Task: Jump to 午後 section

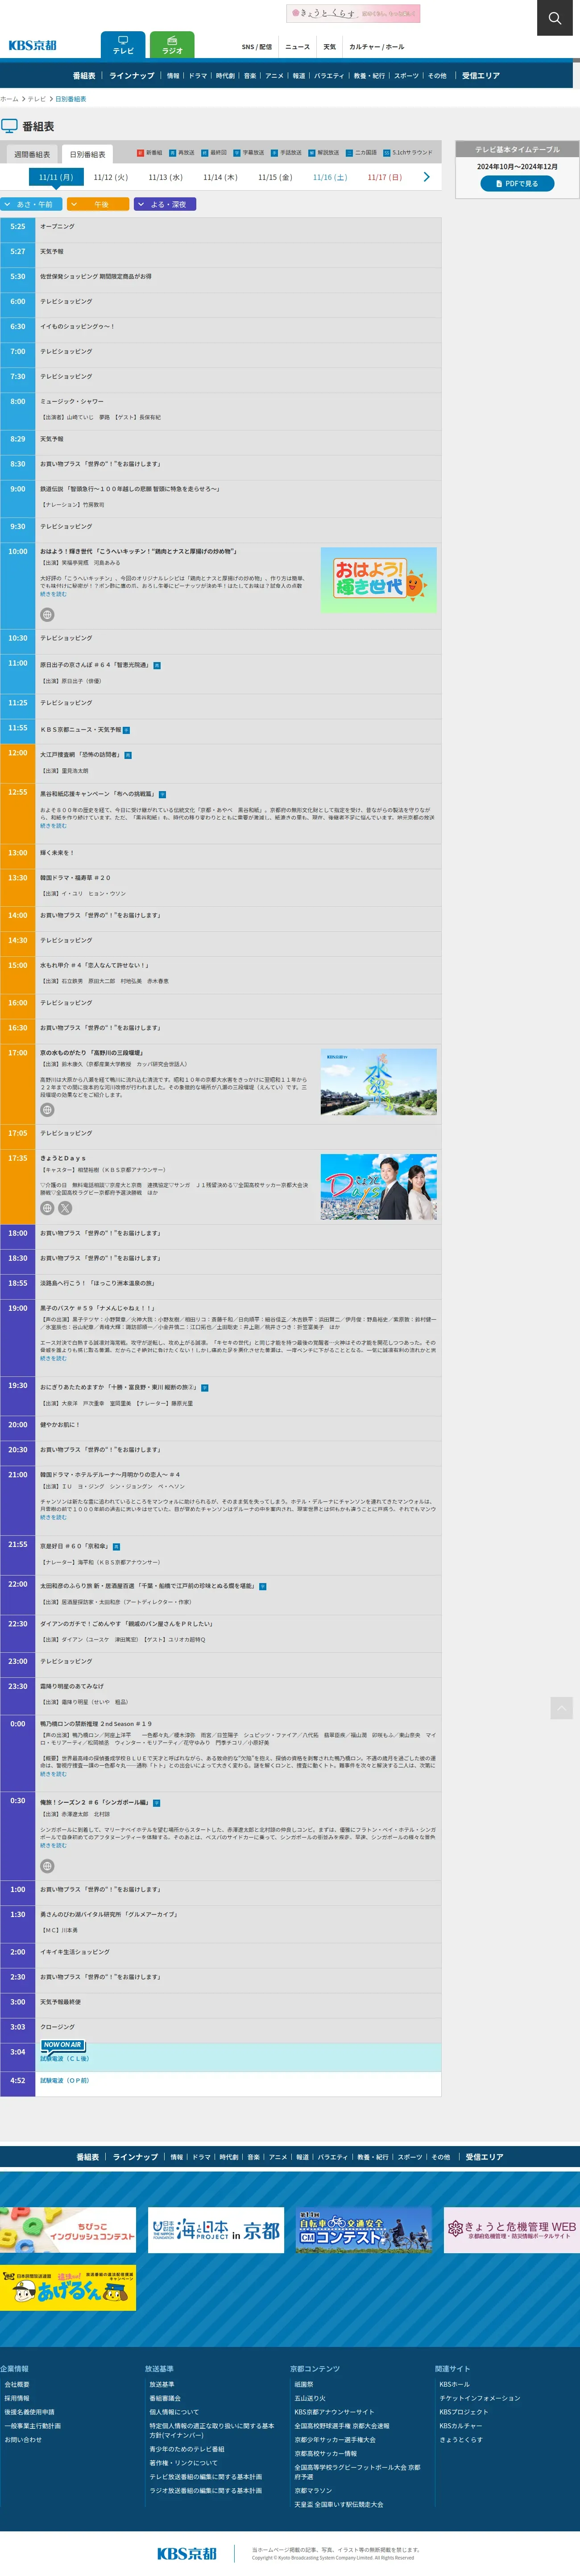Action: tap(98, 204)
